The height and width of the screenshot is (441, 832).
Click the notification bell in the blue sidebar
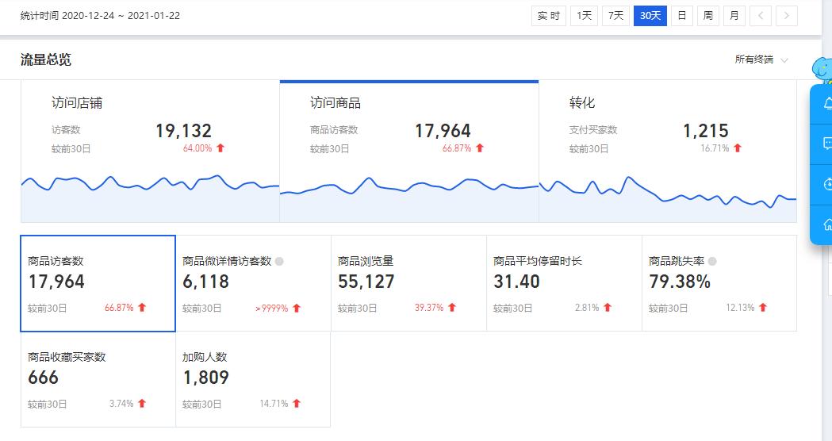[x=826, y=102]
